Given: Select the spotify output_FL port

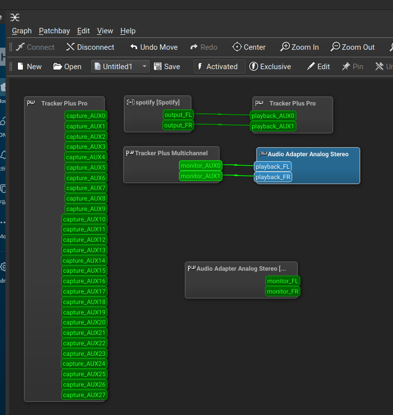Looking at the screenshot, I should (x=178, y=115).
